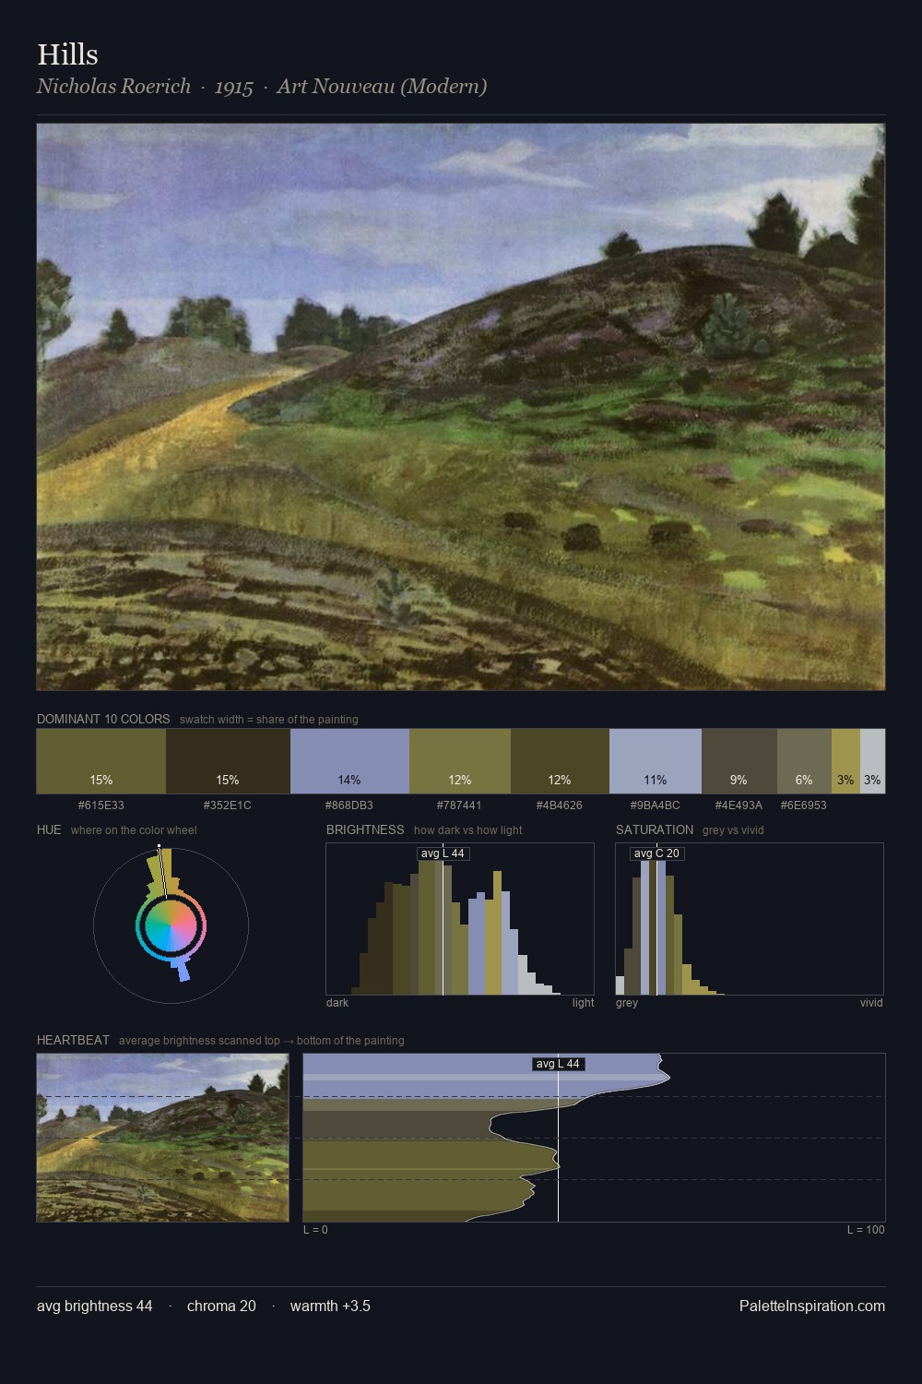Viewport: 922px width, 1384px height.
Task: Click the 'BRIGHTNESS' section heading
Action: click(365, 829)
